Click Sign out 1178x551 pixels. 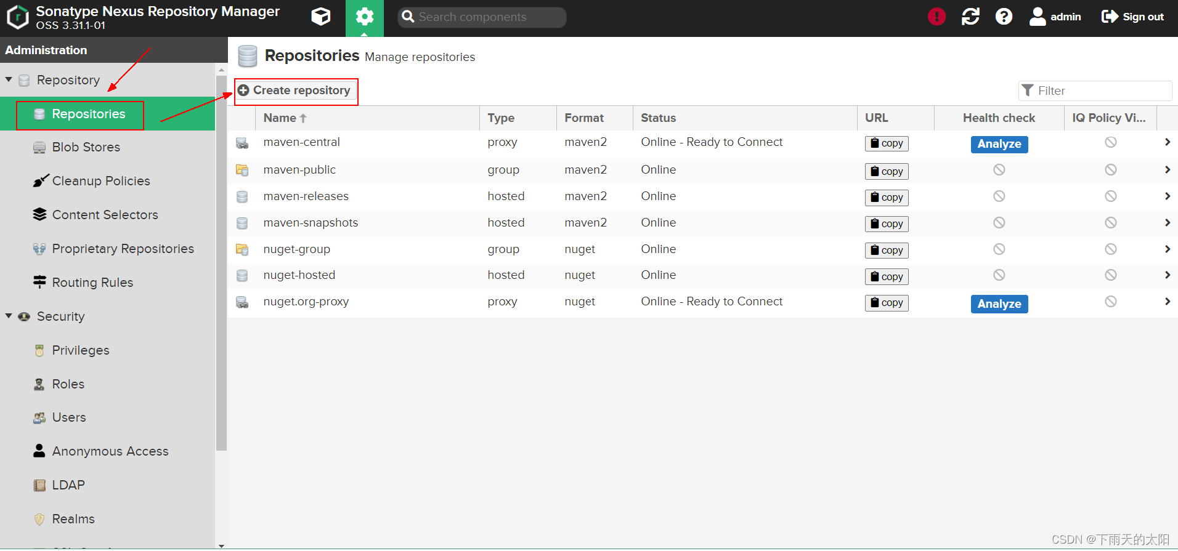[x=1132, y=17]
